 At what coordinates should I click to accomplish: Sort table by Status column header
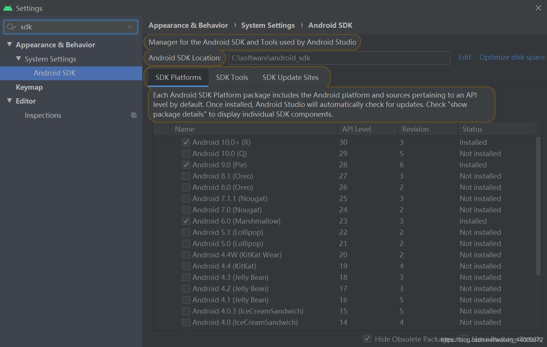497,129
